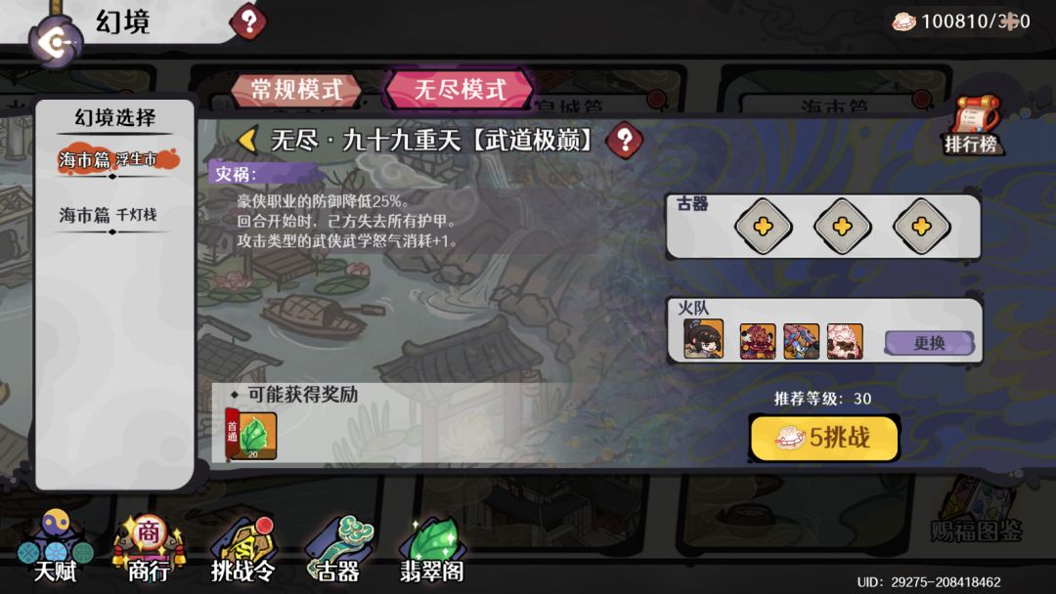Open the 排行榜 leaderboard scroll icon
This screenshot has height=594, width=1056.
pyautogui.click(x=973, y=124)
